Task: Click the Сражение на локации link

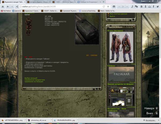Action: click(34, 82)
